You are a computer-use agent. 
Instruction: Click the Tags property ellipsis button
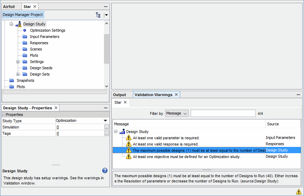pos(106,133)
